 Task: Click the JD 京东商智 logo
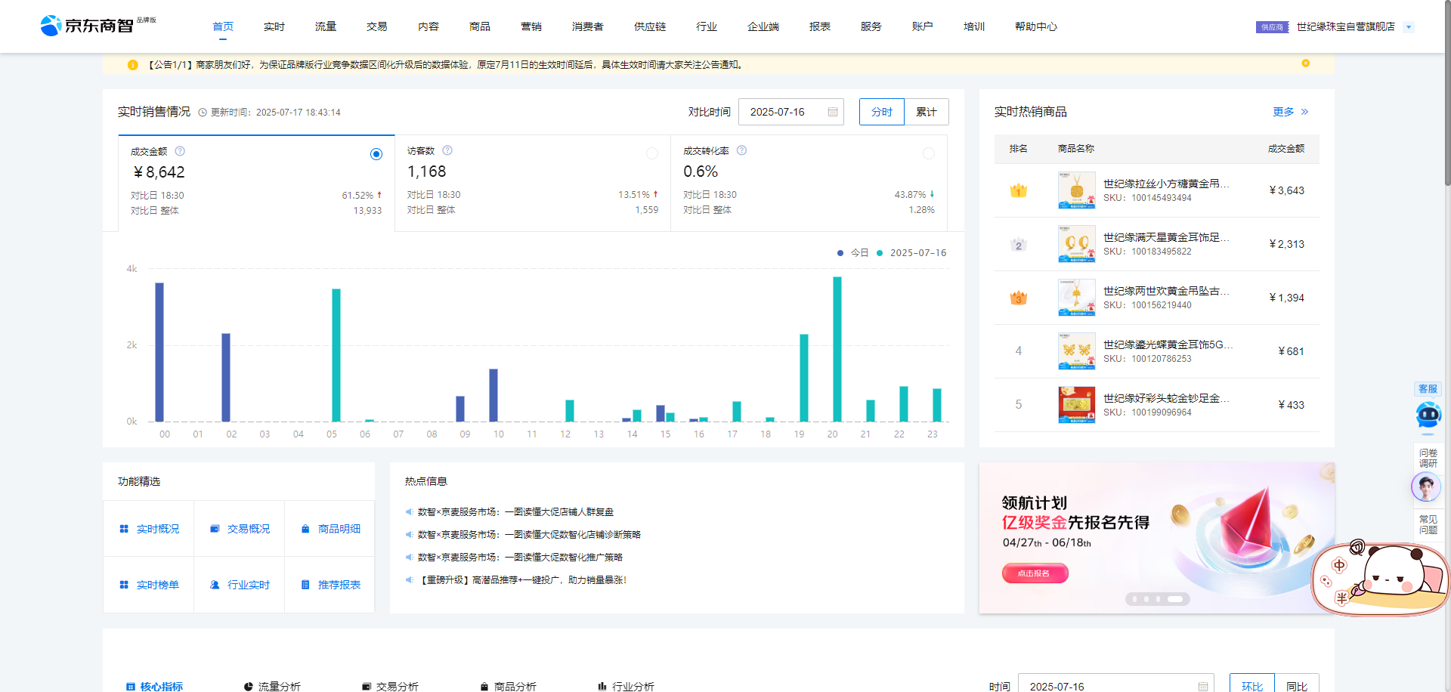pos(88,26)
